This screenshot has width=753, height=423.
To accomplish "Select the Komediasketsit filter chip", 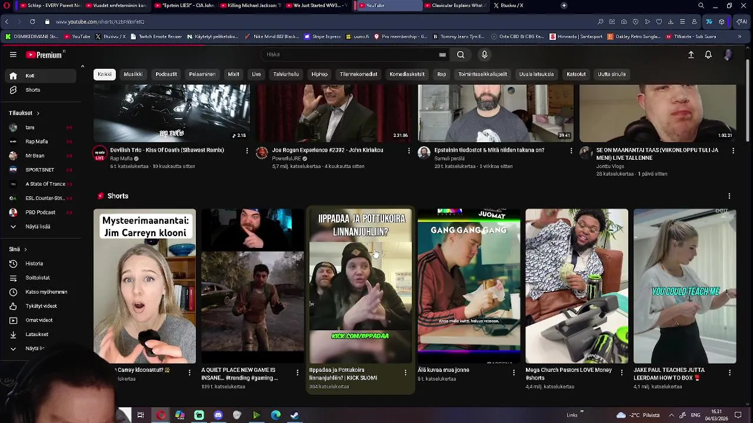I will (x=407, y=75).
